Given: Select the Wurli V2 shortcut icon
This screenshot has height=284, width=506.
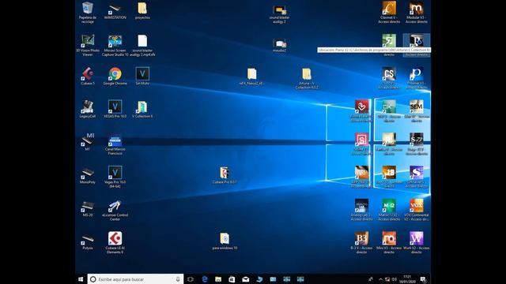Looking at the screenshot, I should [x=417, y=243].
